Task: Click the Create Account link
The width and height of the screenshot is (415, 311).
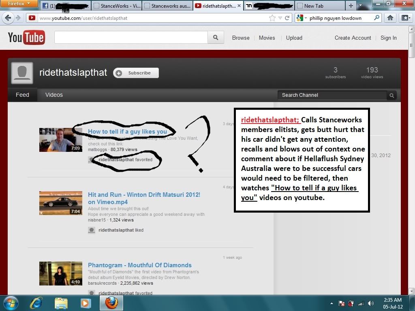Action: 353,38
